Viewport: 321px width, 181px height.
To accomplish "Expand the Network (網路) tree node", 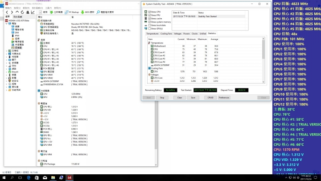I will pos(6,69).
